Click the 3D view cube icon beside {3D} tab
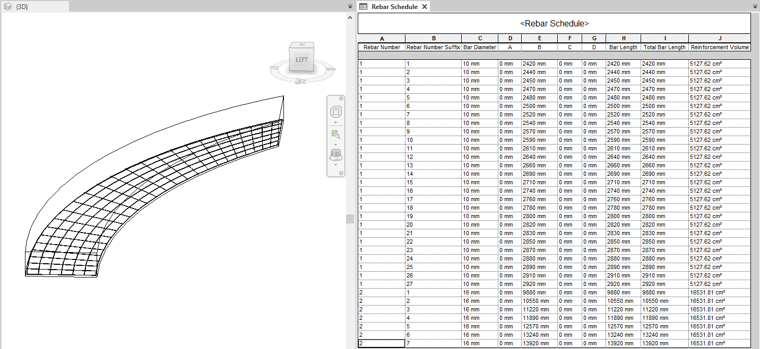 pyautogui.click(x=8, y=6)
